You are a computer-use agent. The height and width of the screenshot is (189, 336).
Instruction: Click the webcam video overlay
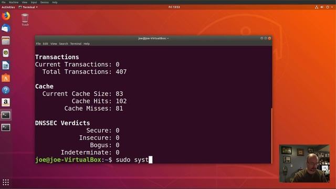pyautogui.click(x=304, y=163)
